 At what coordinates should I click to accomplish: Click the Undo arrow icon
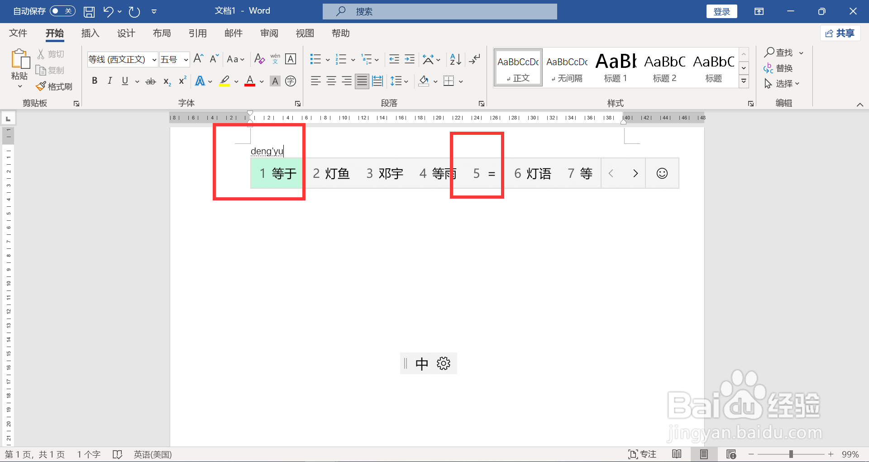pyautogui.click(x=108, y=11)
